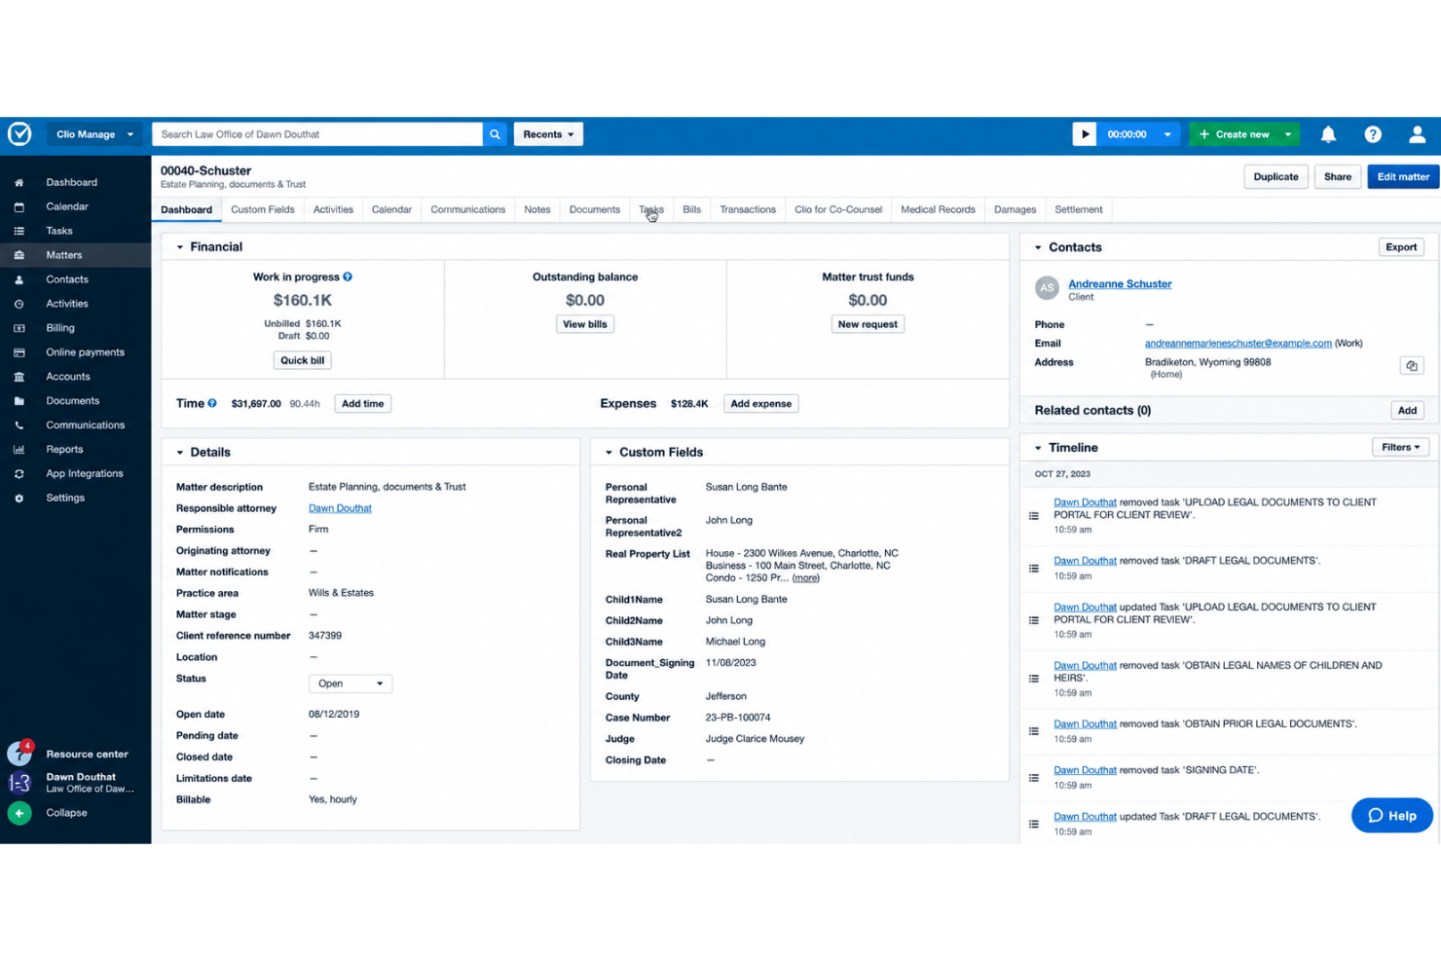Click the App Integrations sync icon
This screenshot has height=961, width=1441.
18,474
